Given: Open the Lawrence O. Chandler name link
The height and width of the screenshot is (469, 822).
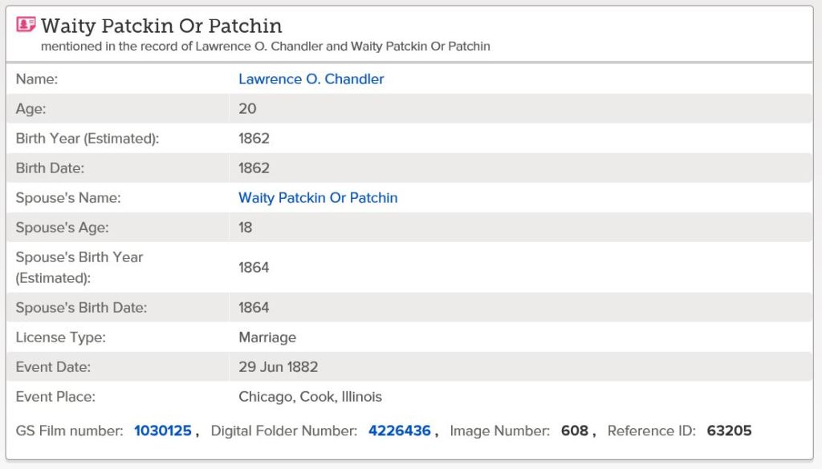Looking at the screenshot, I should coord(311,79).
